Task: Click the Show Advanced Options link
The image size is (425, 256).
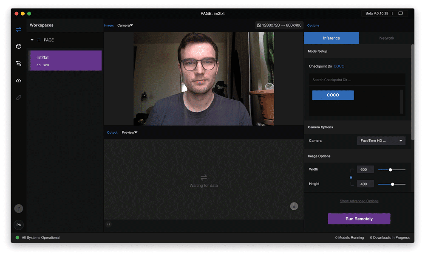Action: pos(359,201)
